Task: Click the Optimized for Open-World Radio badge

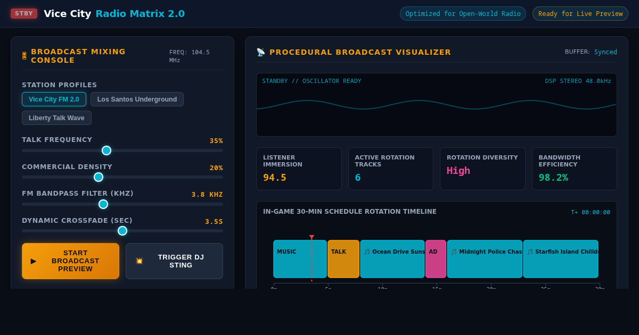Action: click(463, 14)
